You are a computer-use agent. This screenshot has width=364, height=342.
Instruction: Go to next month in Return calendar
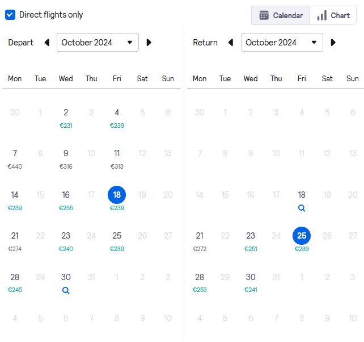[333, 43]
